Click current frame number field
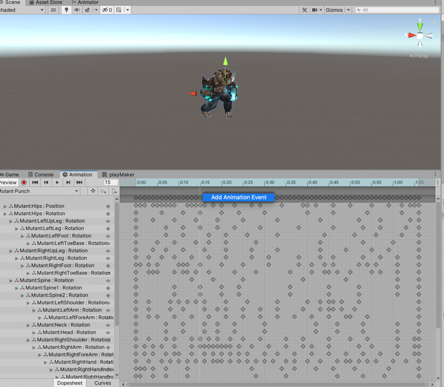The width and height of the screenshot is (444, 387). tap(111, 182)
